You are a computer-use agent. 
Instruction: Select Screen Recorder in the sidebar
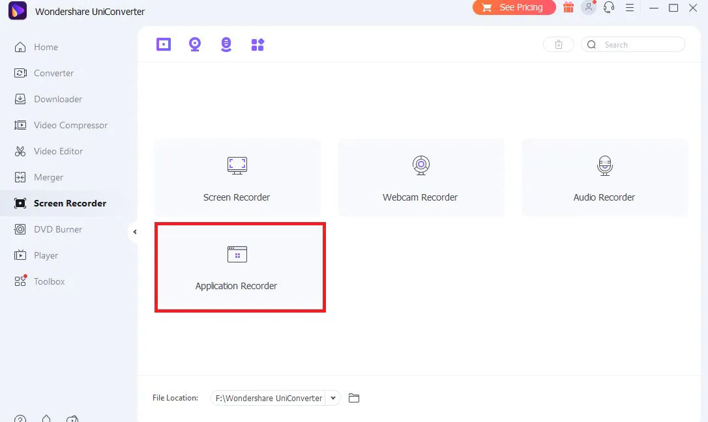click(68, 203)
